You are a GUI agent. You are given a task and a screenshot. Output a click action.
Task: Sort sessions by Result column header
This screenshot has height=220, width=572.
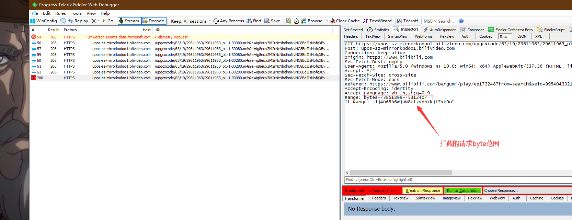(x=53, y=30)
